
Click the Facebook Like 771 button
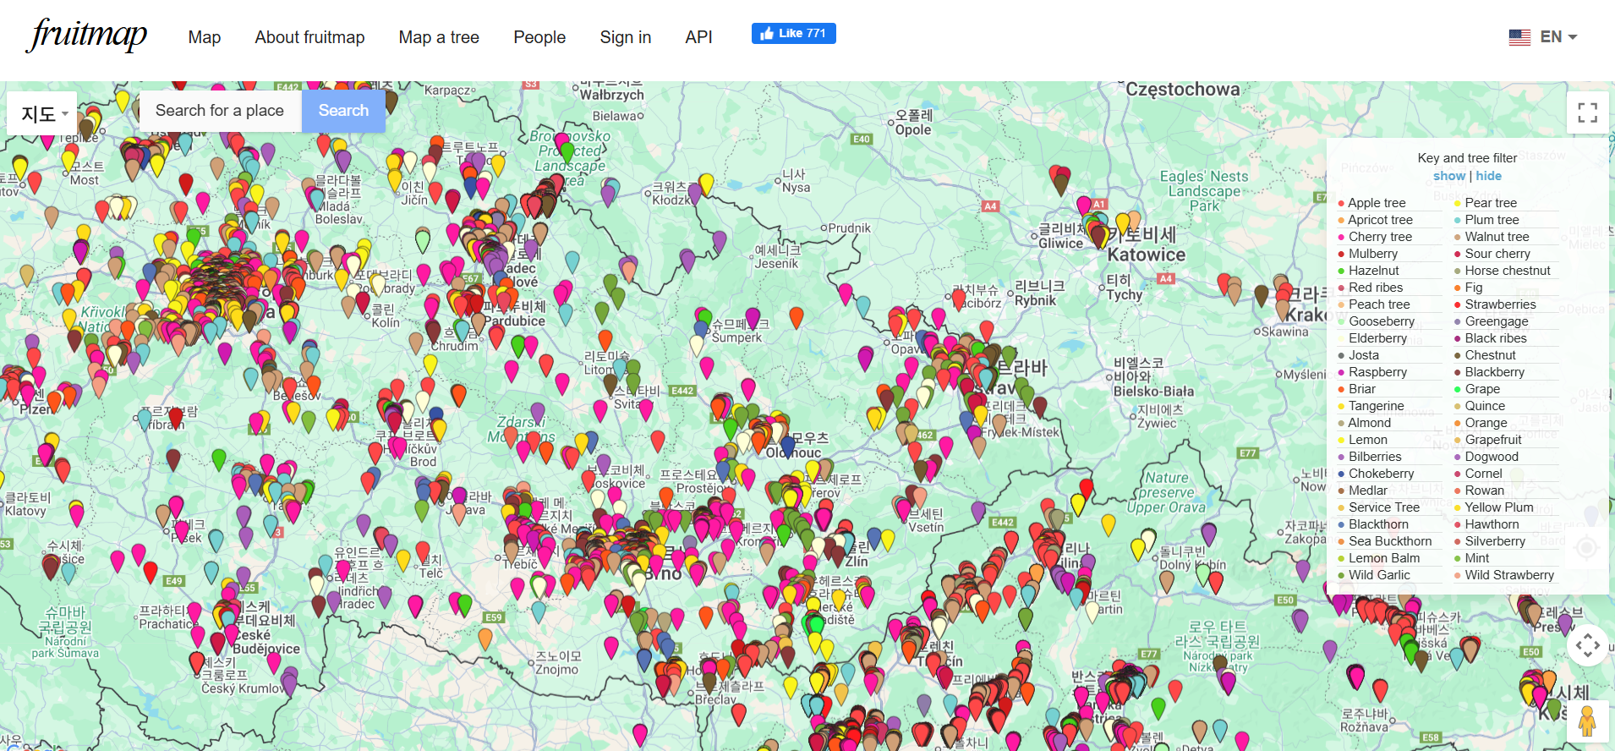pyautogui.click(x=793, y=33)
